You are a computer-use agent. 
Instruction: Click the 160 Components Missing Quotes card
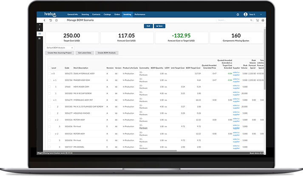coord(236,38)
